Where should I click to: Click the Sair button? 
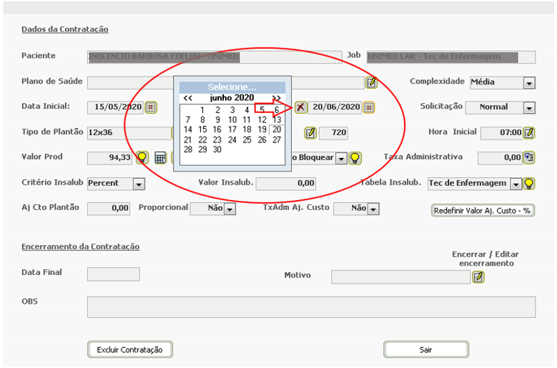click(426, 349)
